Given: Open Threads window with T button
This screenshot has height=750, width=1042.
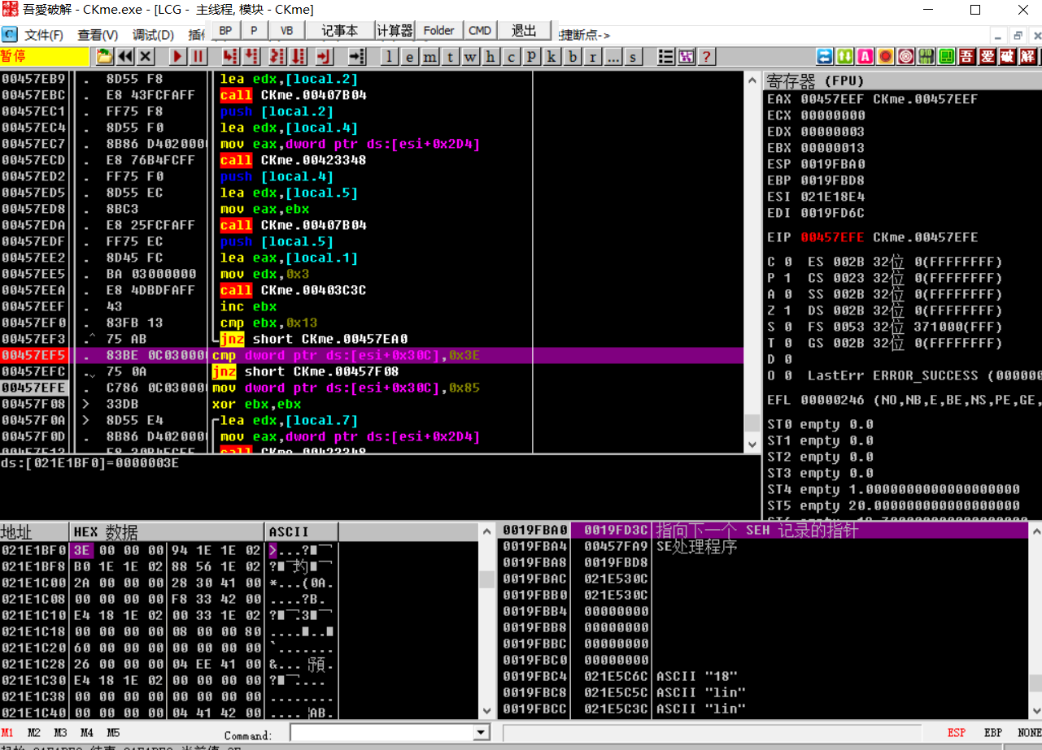Looking at the screenshot, I should 450,57.
